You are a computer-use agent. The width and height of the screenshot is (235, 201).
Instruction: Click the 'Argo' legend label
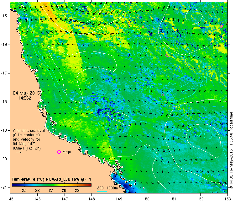[x=67, y=152]
